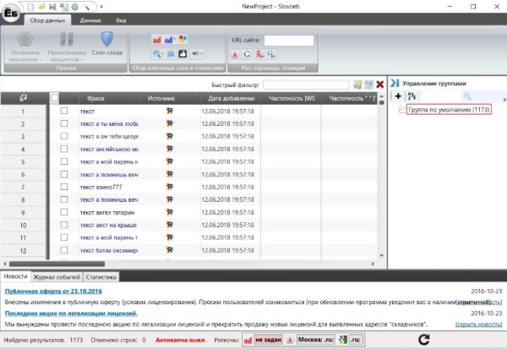This screenshot has width=507, height=349.
Task: Select the Сбор данных ribbon tab
Action: point(47,20)
